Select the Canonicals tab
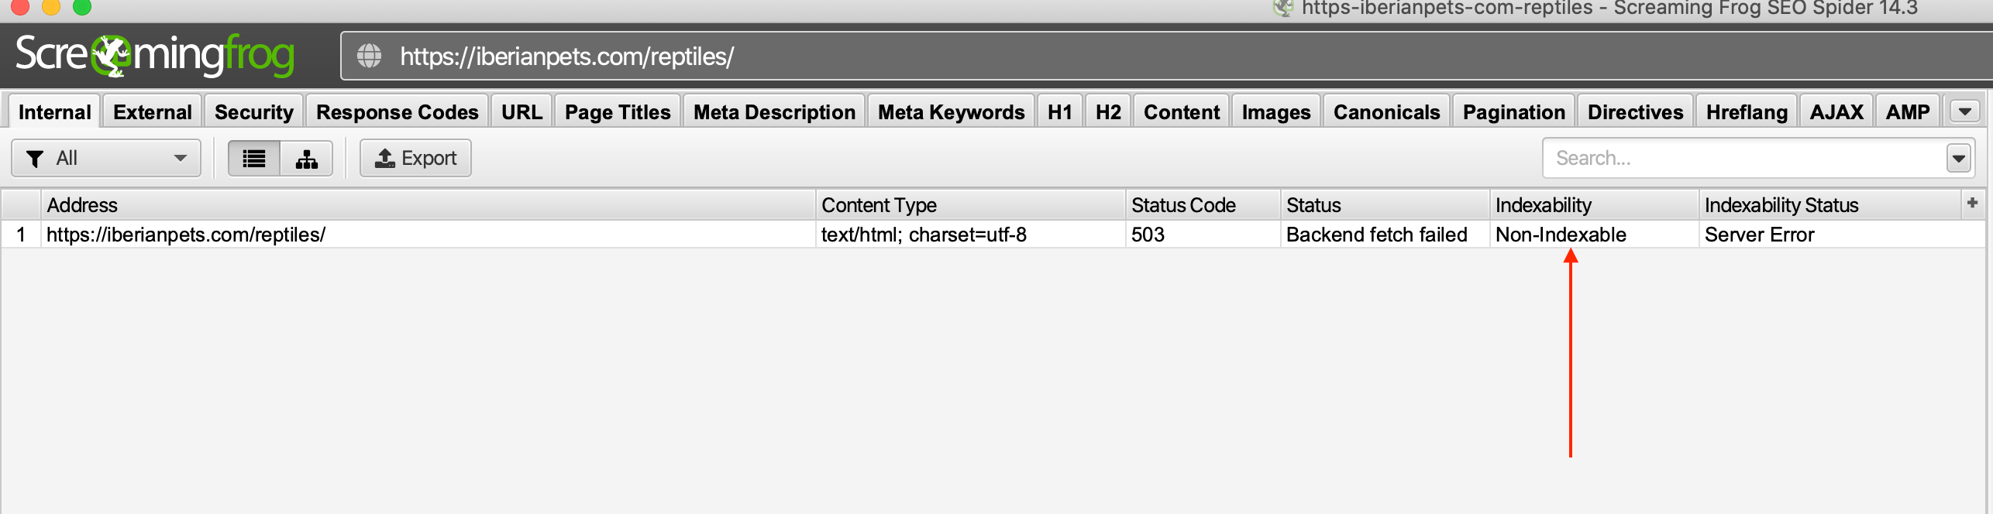The image size is (1993, 514). pyautogui.click(x=1386, y=112)
